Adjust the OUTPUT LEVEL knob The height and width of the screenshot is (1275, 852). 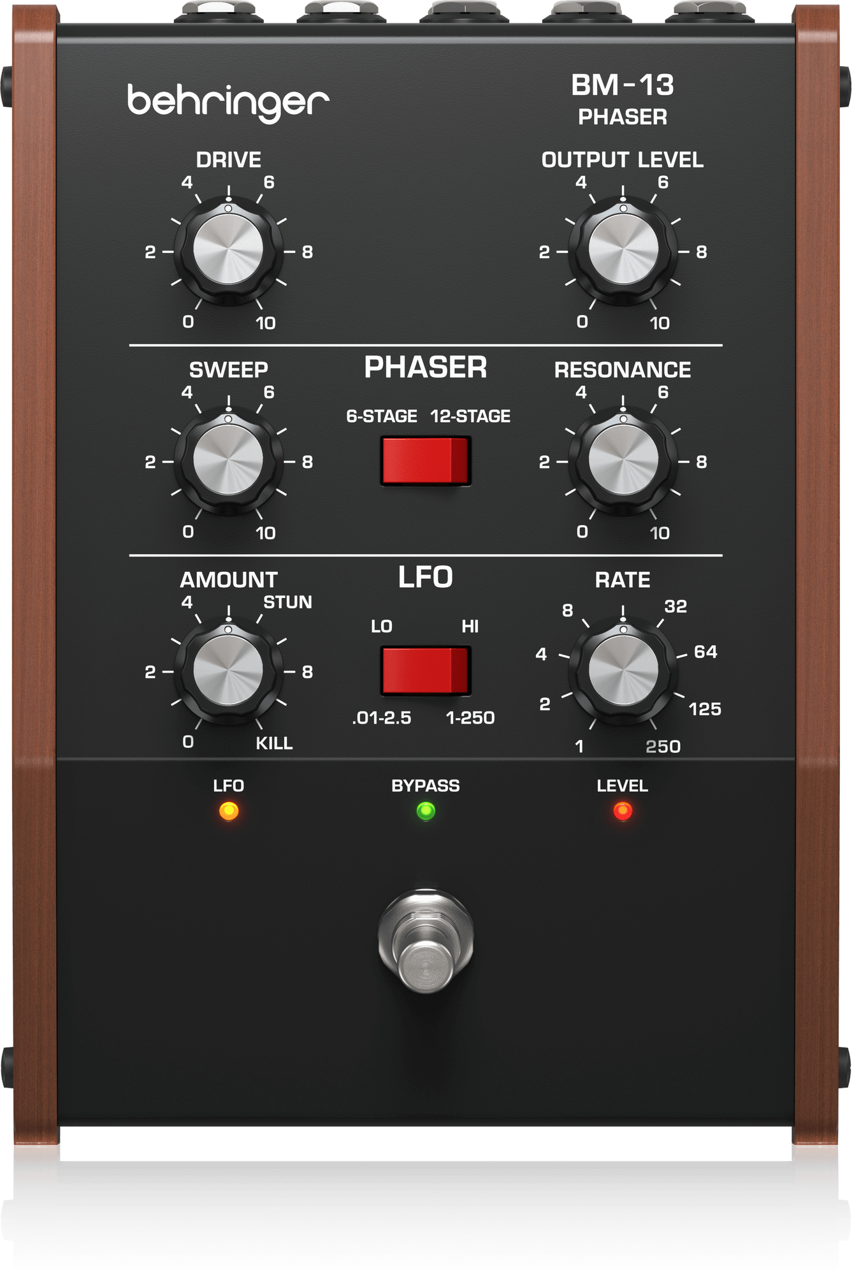click(623, 250)
